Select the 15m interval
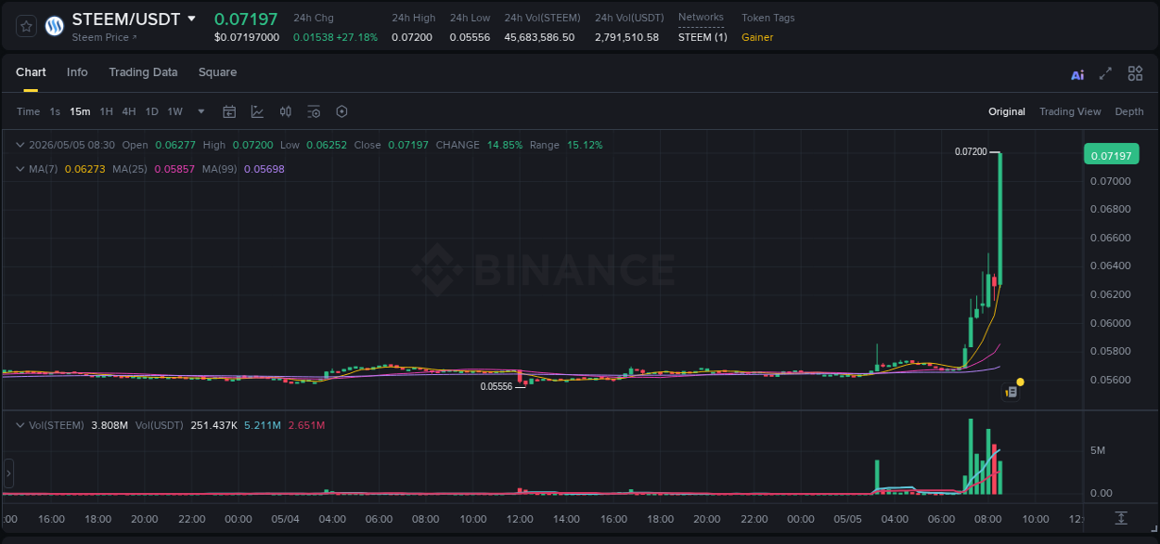The image size is (1160, 544). [x=80, y=111]
